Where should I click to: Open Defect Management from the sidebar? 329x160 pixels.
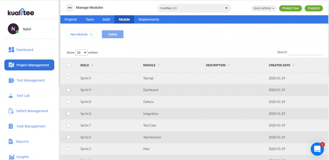pos(32,111)
